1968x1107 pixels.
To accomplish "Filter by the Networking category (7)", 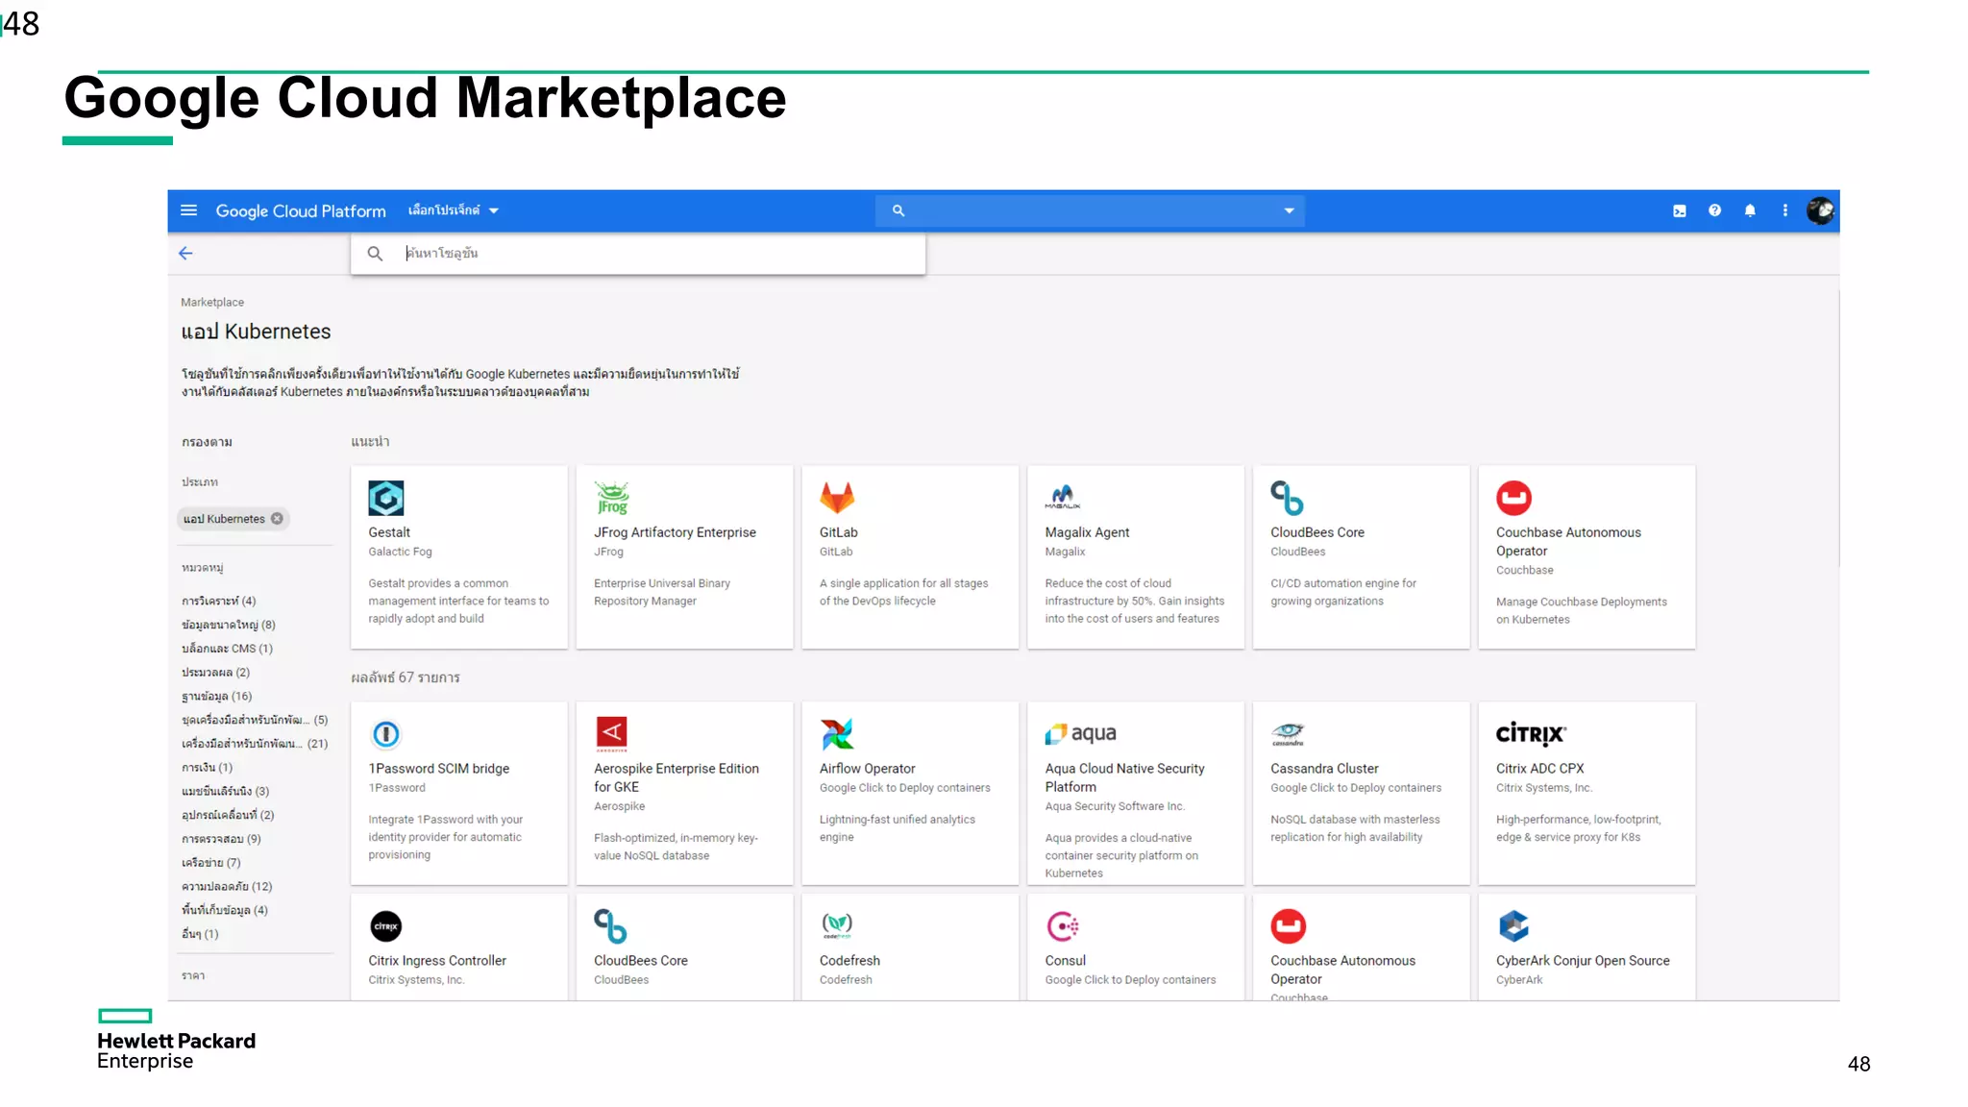I will point(211,863).
